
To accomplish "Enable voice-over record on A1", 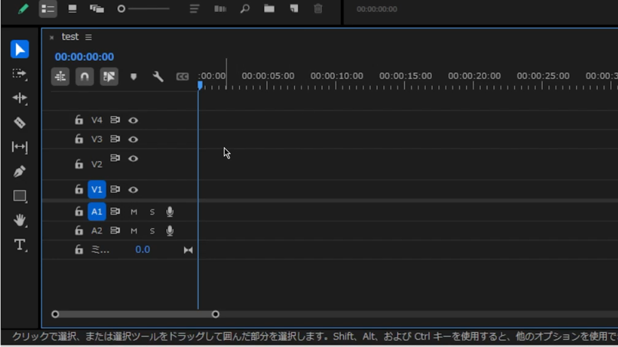I will pyautogui.click(x=170, y=211).
